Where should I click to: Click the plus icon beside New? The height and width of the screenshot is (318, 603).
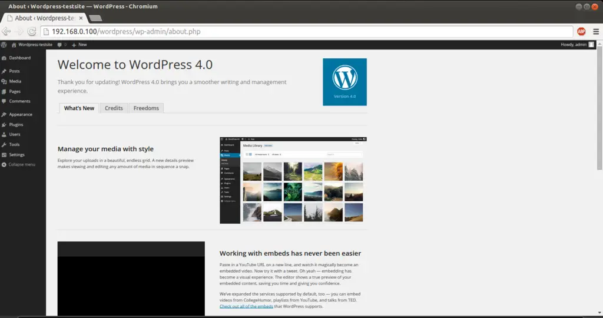click(x=74, y=45)
